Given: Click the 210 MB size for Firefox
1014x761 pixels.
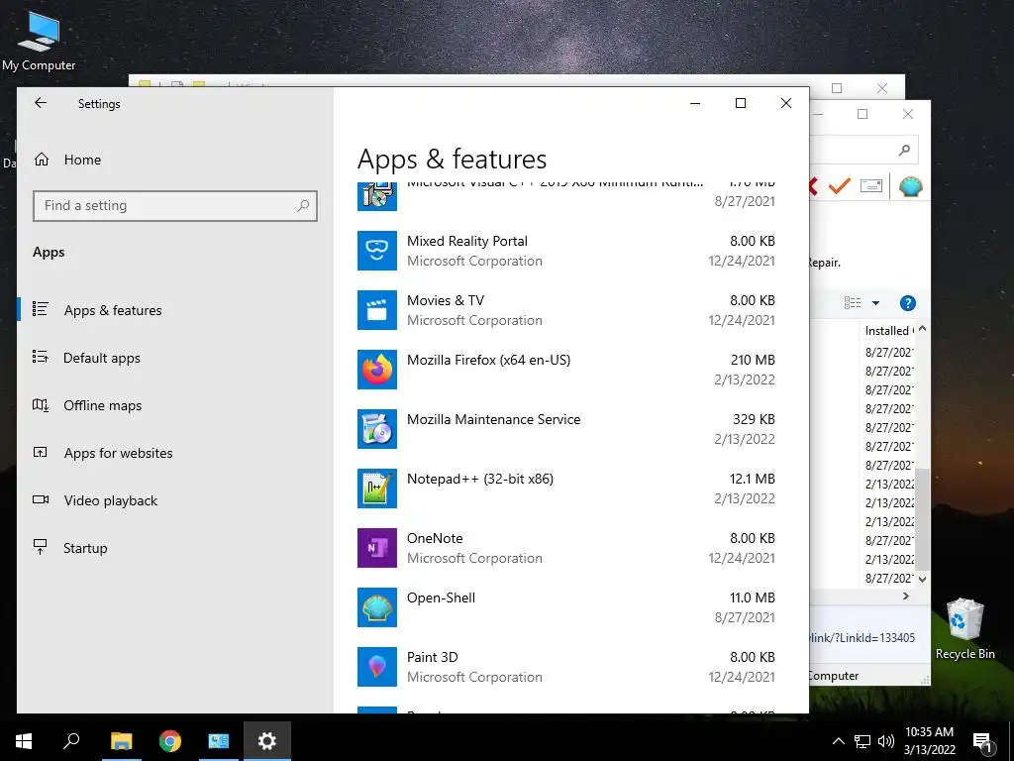Looking at the screenshot, I should coord(753,360).
